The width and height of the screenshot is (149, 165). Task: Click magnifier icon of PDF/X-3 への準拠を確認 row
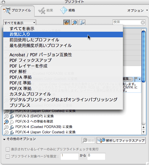click(6, 122)
